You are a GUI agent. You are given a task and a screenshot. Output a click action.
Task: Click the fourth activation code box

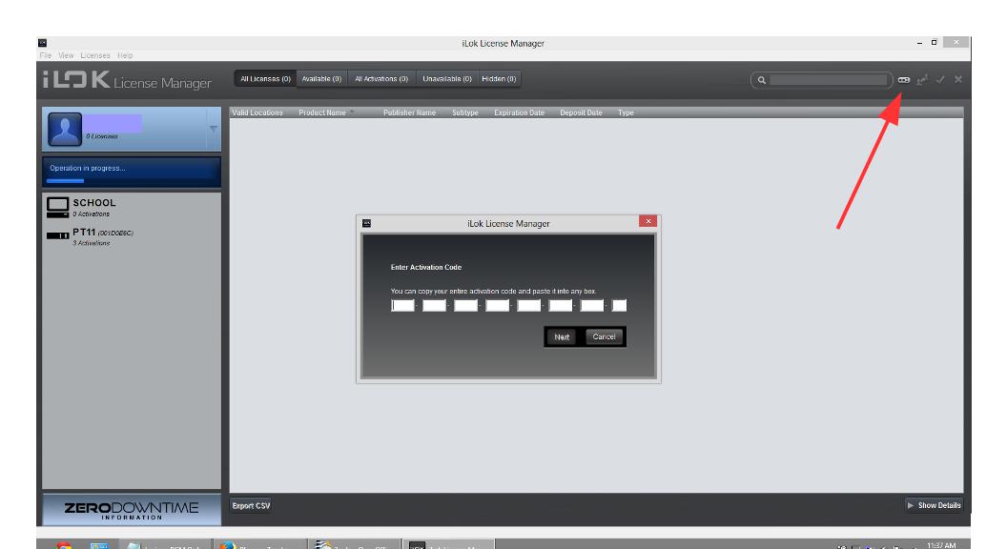(x=497, y=306)
